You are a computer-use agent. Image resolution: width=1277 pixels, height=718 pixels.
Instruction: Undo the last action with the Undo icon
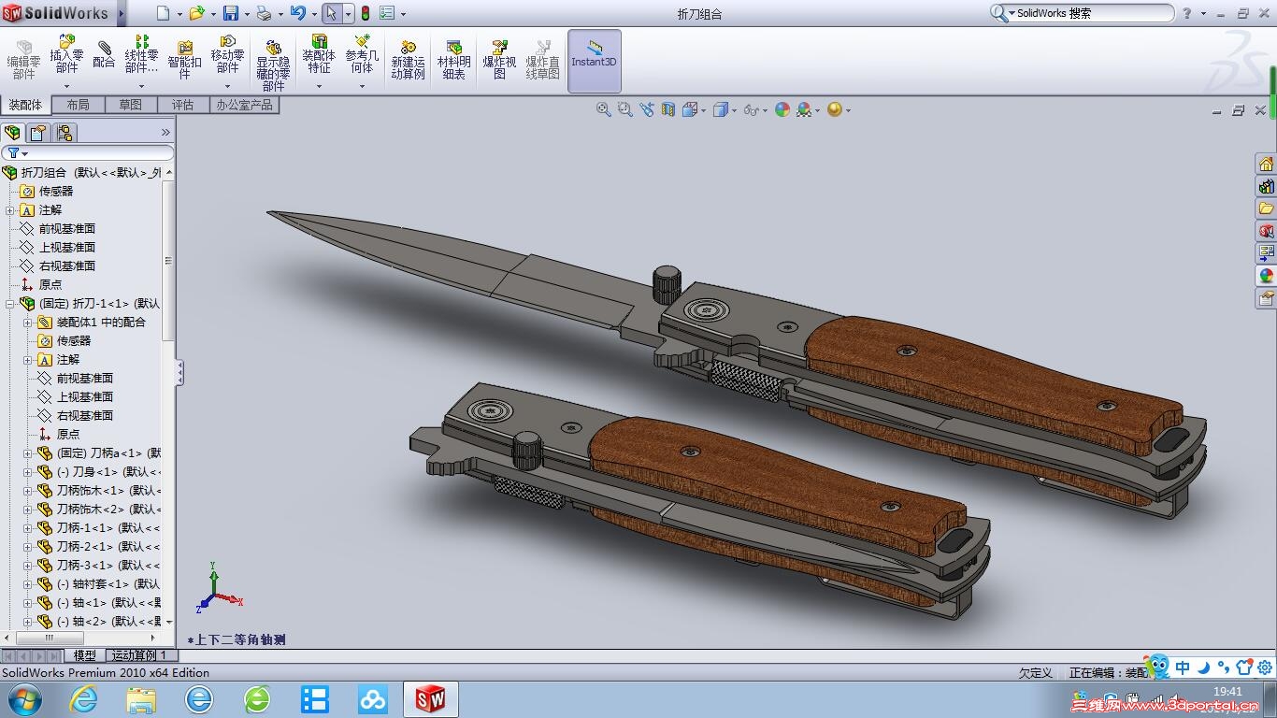pos(297,13)
